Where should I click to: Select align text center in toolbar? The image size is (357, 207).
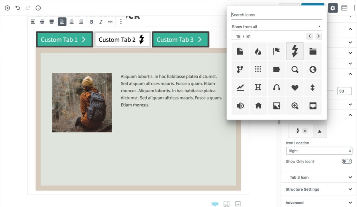pos(71,22)
